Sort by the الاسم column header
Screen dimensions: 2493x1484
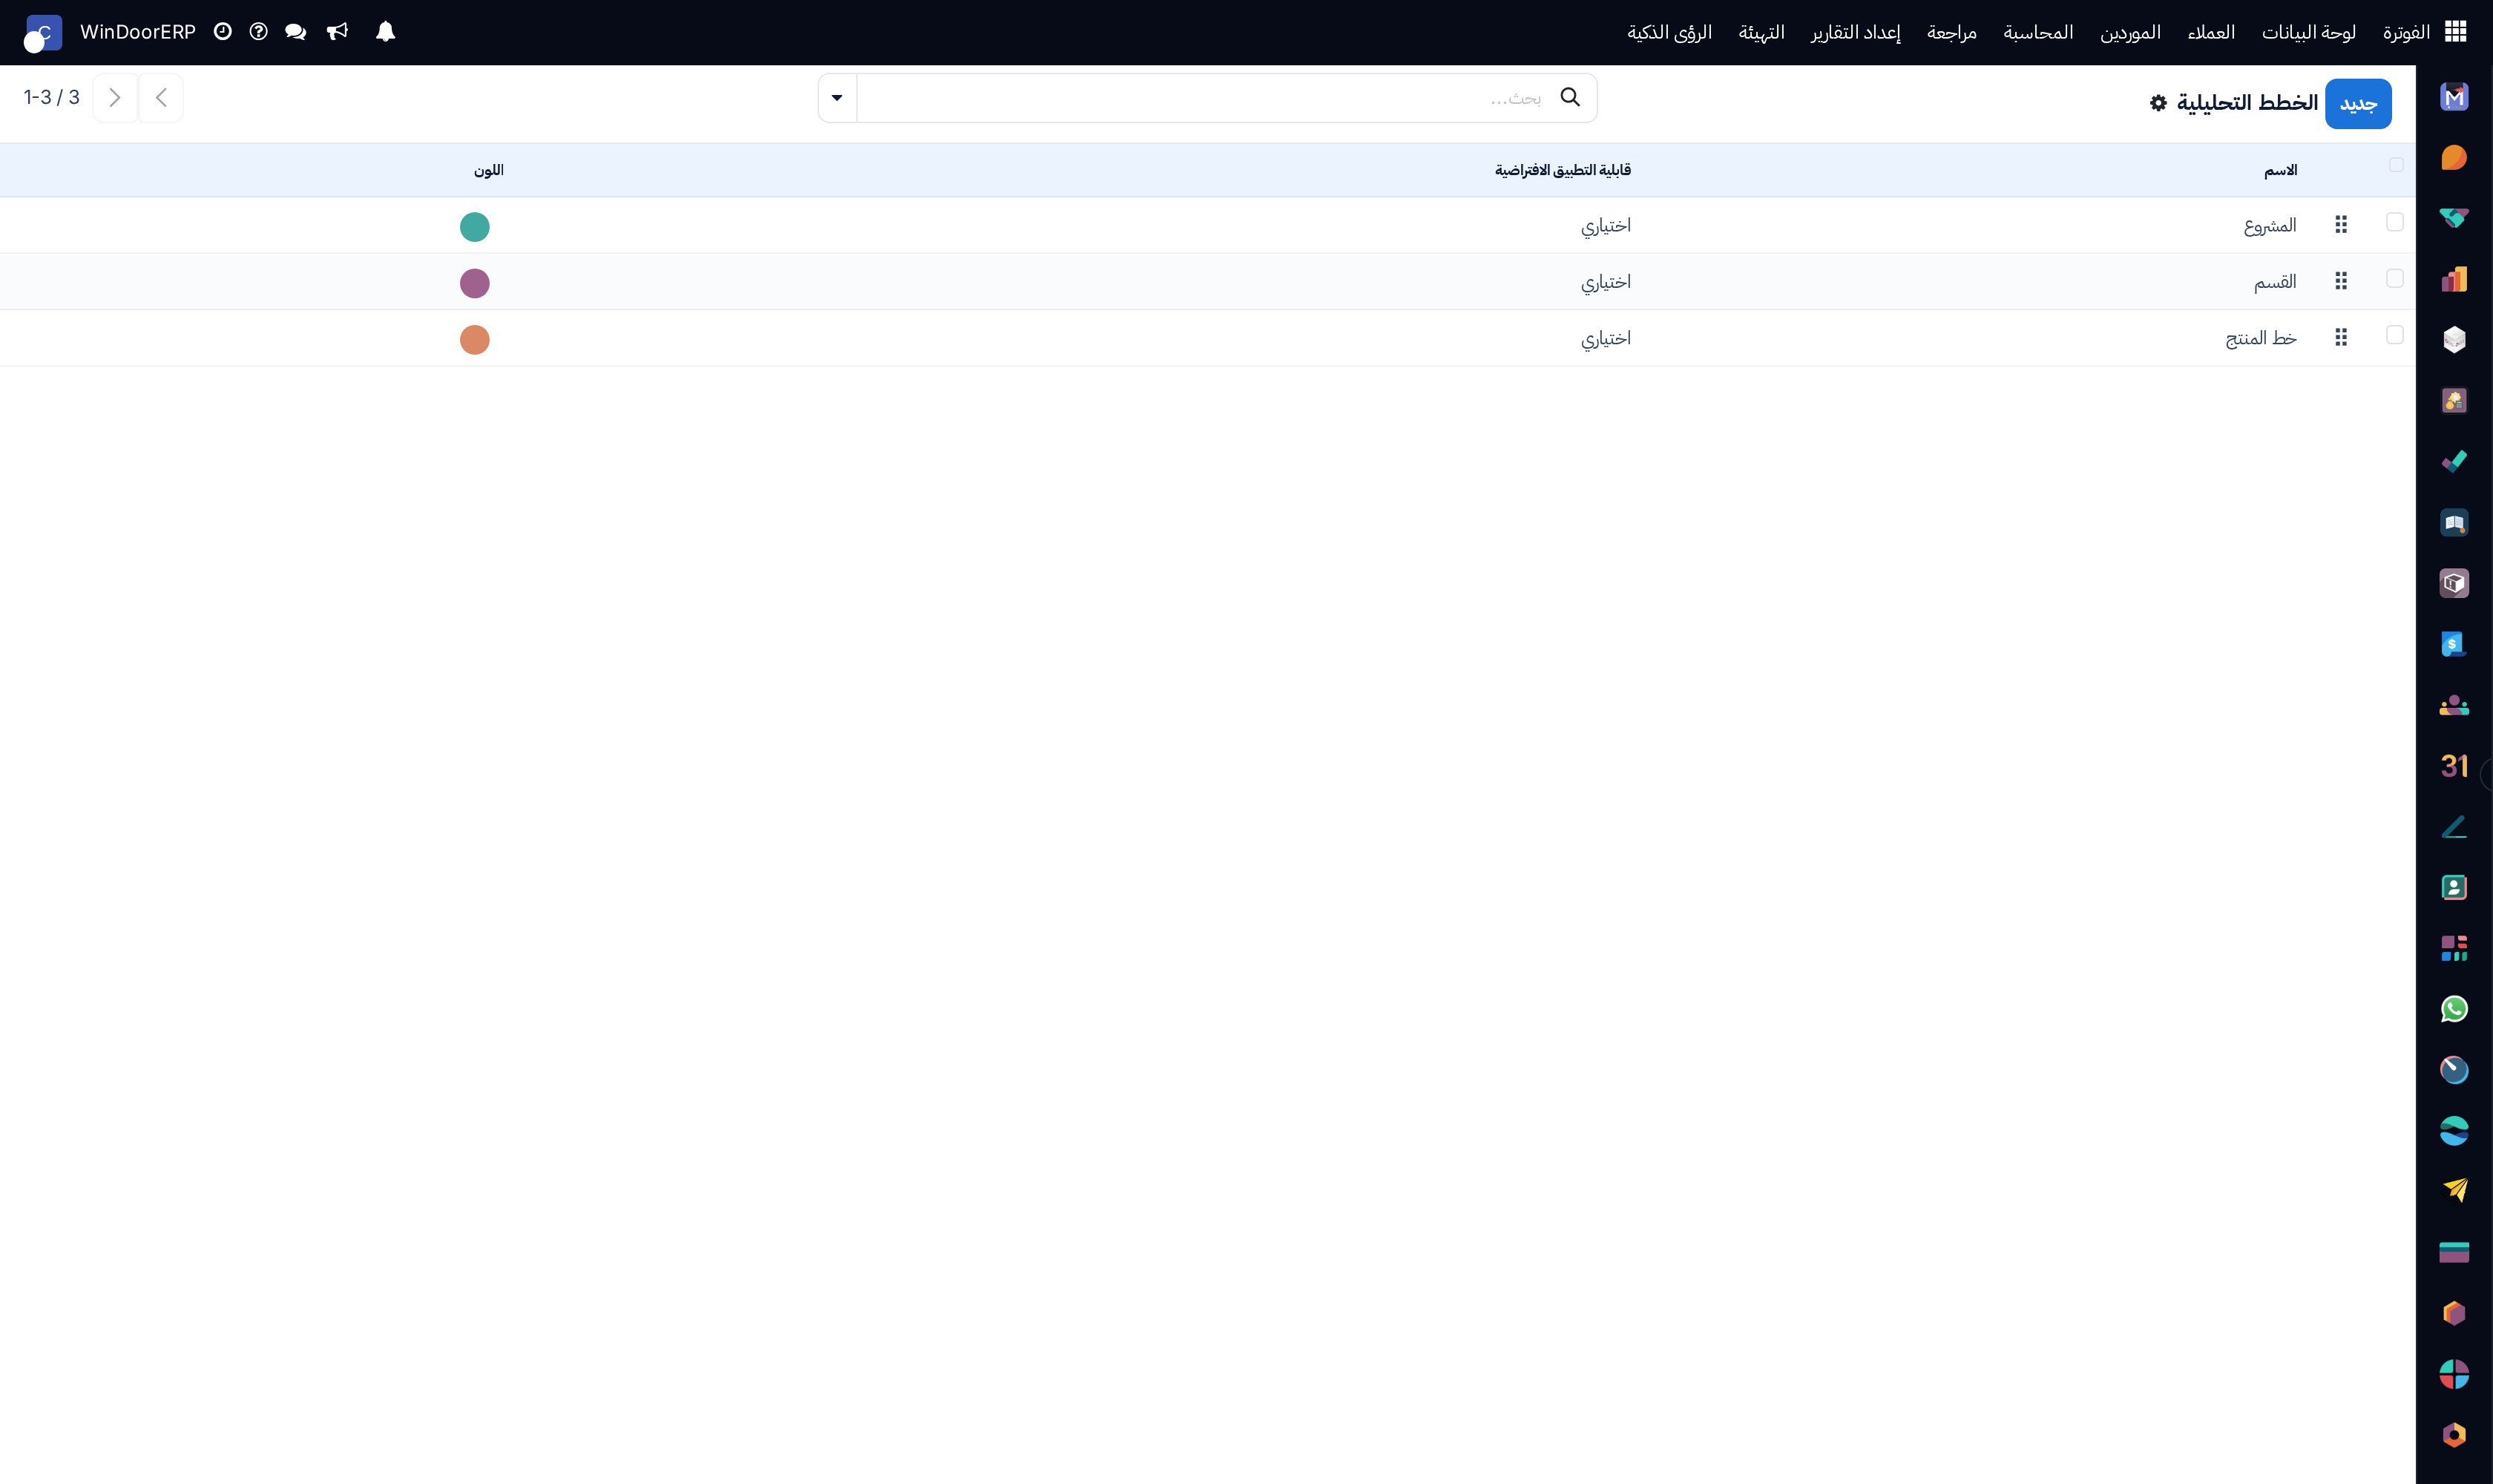2280,171
